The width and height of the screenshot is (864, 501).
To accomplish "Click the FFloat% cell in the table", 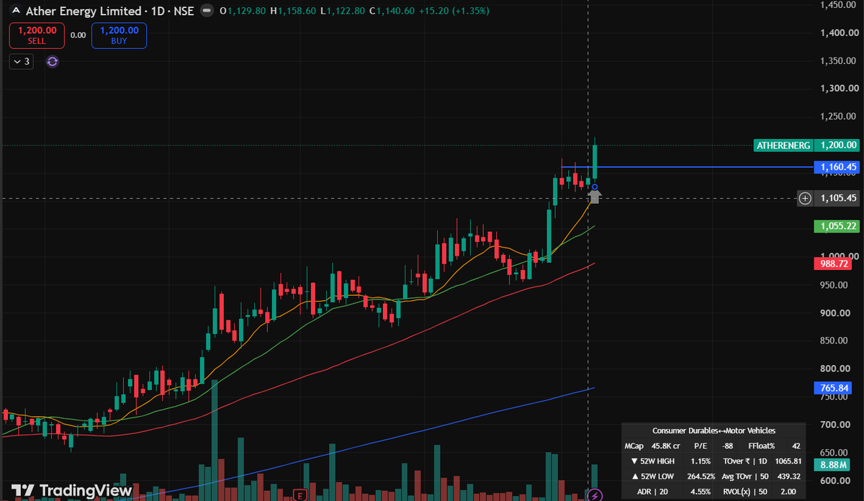I will 760,446.
